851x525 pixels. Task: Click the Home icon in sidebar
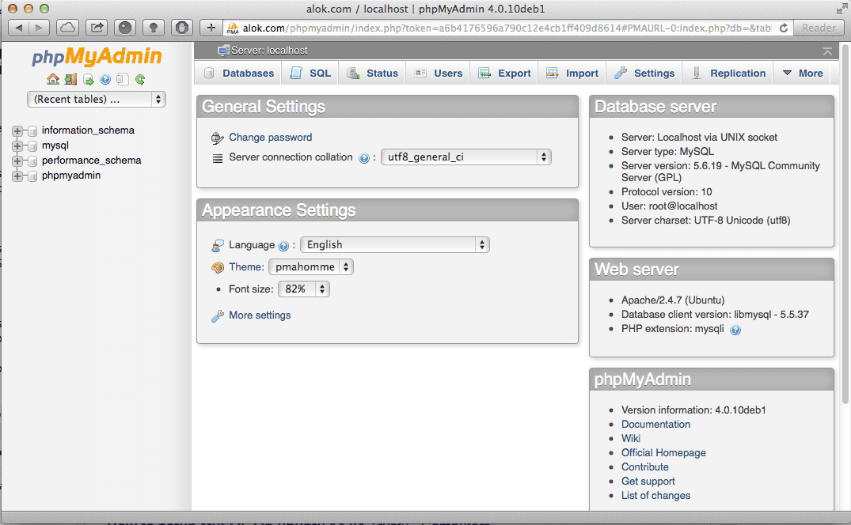click(x=53, y=79)
